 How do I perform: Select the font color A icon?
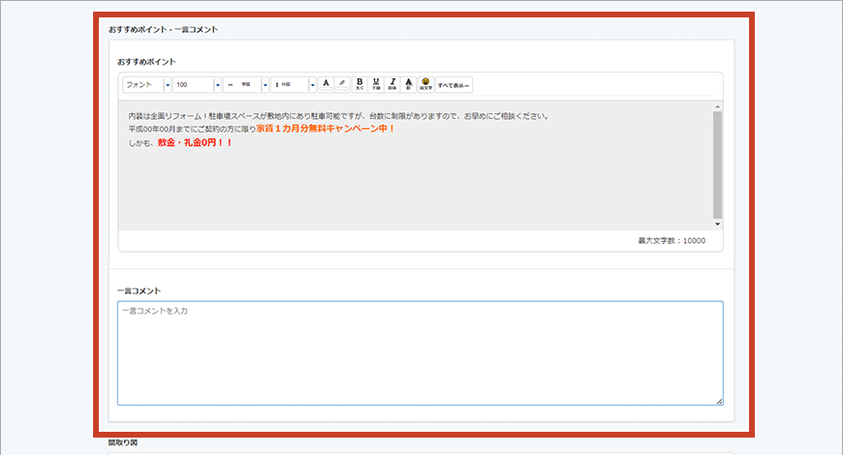click(x=326, y=84)
